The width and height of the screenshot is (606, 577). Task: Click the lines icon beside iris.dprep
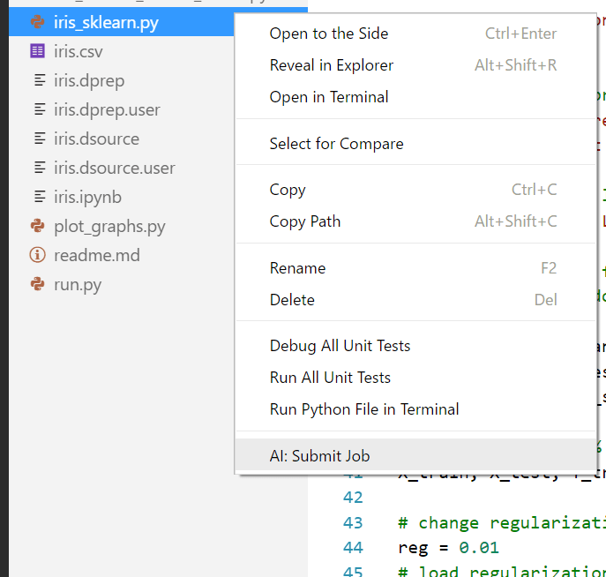[39, 81]
